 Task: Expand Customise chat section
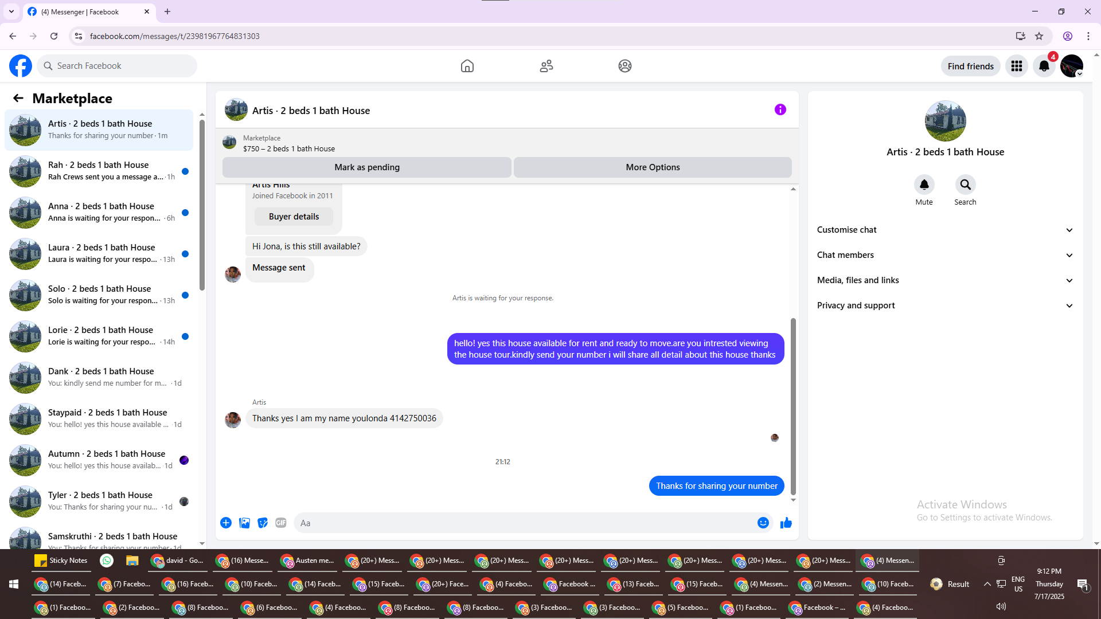[x=946, y=230]
